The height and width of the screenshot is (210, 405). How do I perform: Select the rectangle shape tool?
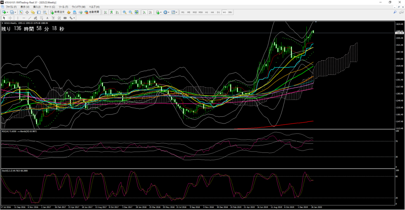pyautogui.click(x=65, y=18)
